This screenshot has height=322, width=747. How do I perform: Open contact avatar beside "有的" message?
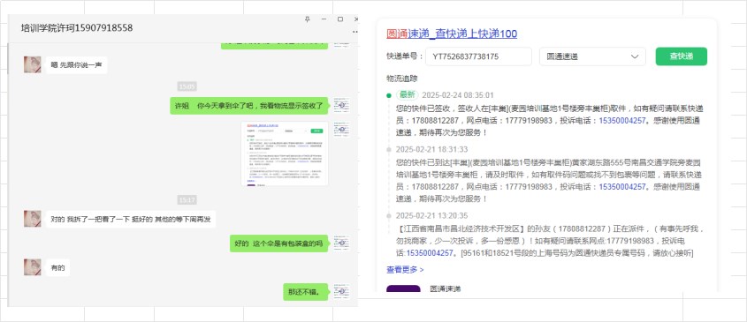click(33, 267)
